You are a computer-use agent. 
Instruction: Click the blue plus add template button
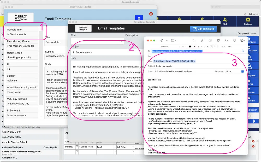point(139,18)
